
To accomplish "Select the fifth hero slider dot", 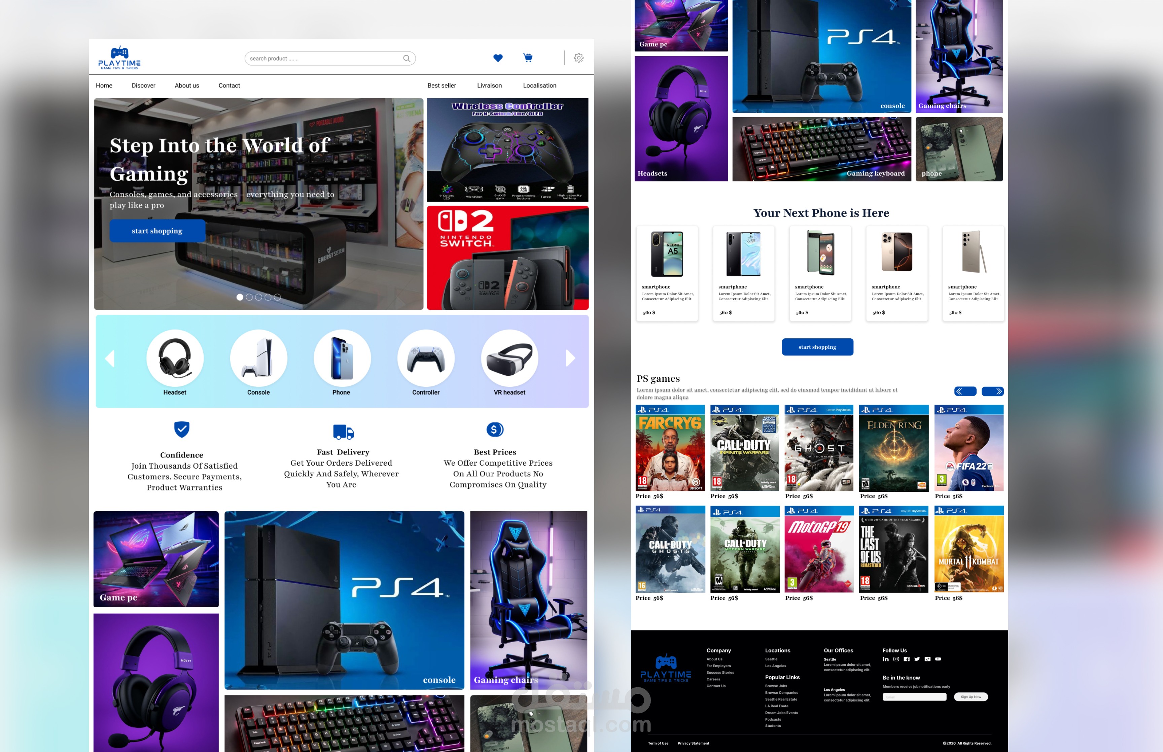I will tap(277, 297).
